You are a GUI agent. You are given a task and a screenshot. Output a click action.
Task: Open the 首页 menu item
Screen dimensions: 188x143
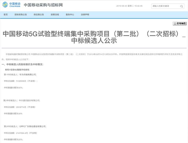[6, 15]
